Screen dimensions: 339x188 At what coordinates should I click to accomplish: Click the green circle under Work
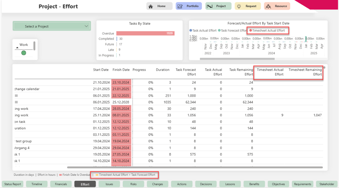[24, 53]
